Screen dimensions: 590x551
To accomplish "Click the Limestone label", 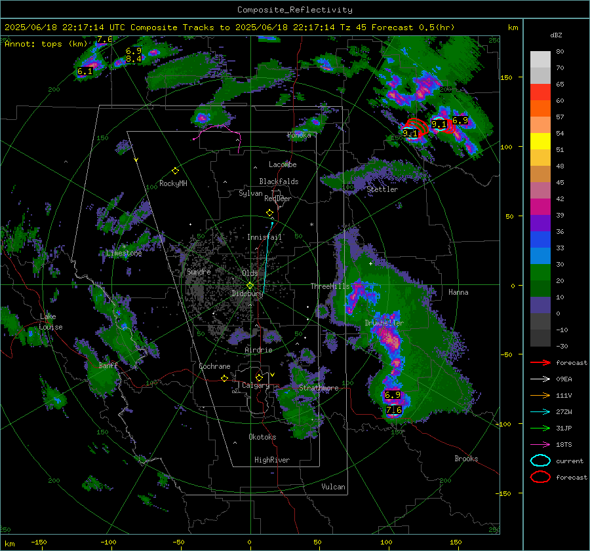I will [x=124, y=253].
